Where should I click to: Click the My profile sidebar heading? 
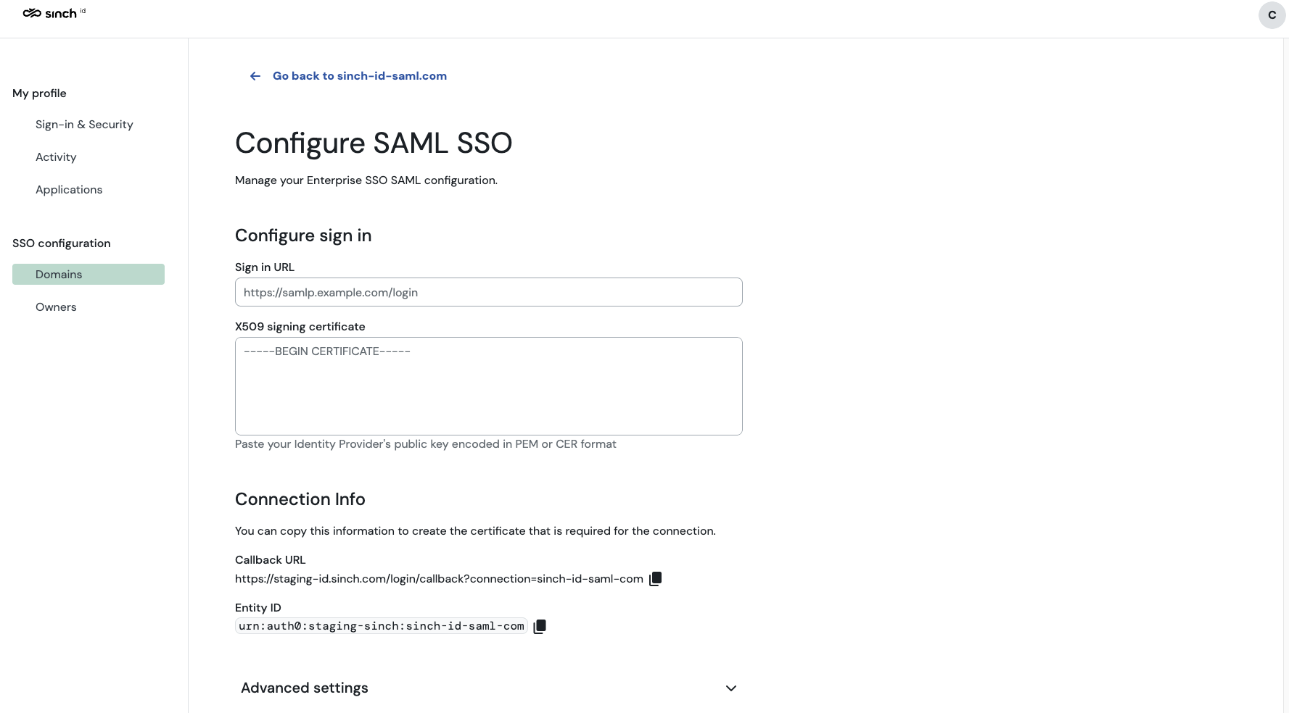click(x=39, y=93)
